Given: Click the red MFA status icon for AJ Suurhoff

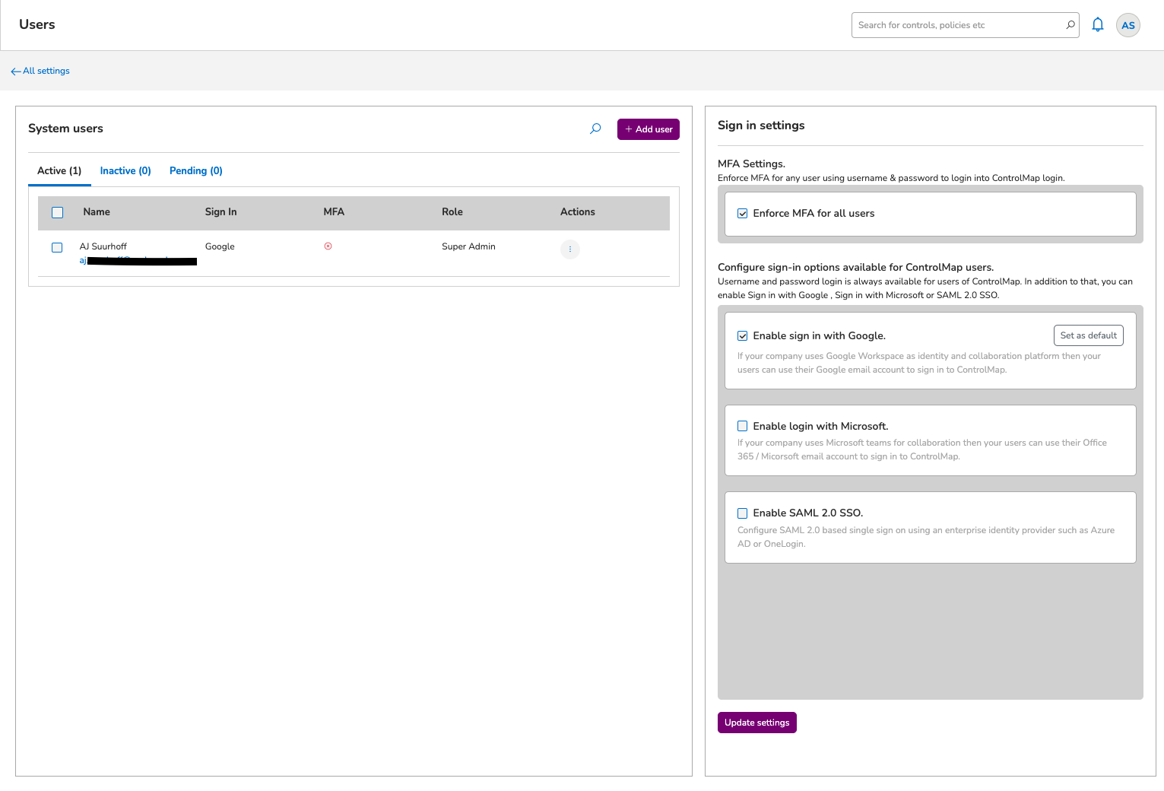Looking at the screenshot, I should coord(328,246).
